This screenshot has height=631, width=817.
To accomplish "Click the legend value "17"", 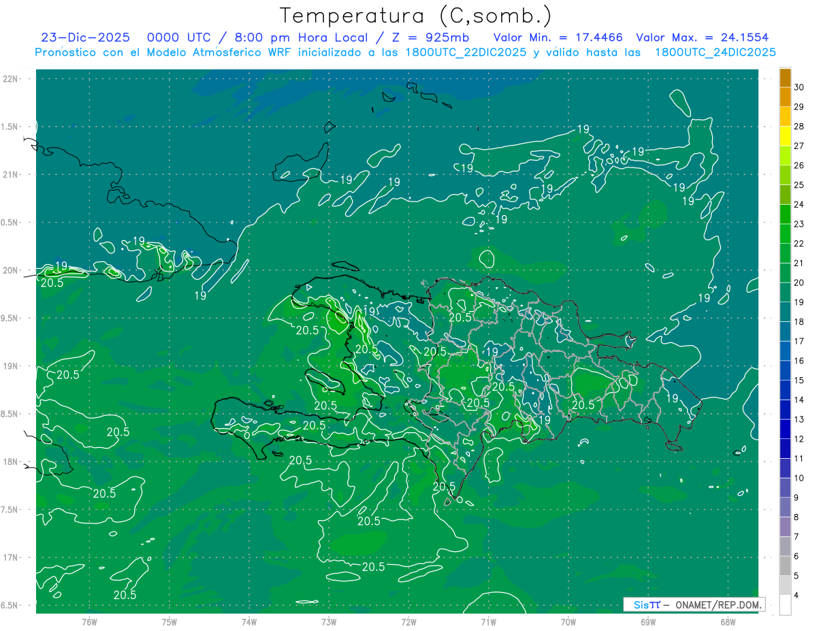I will (x=799, y=341).
